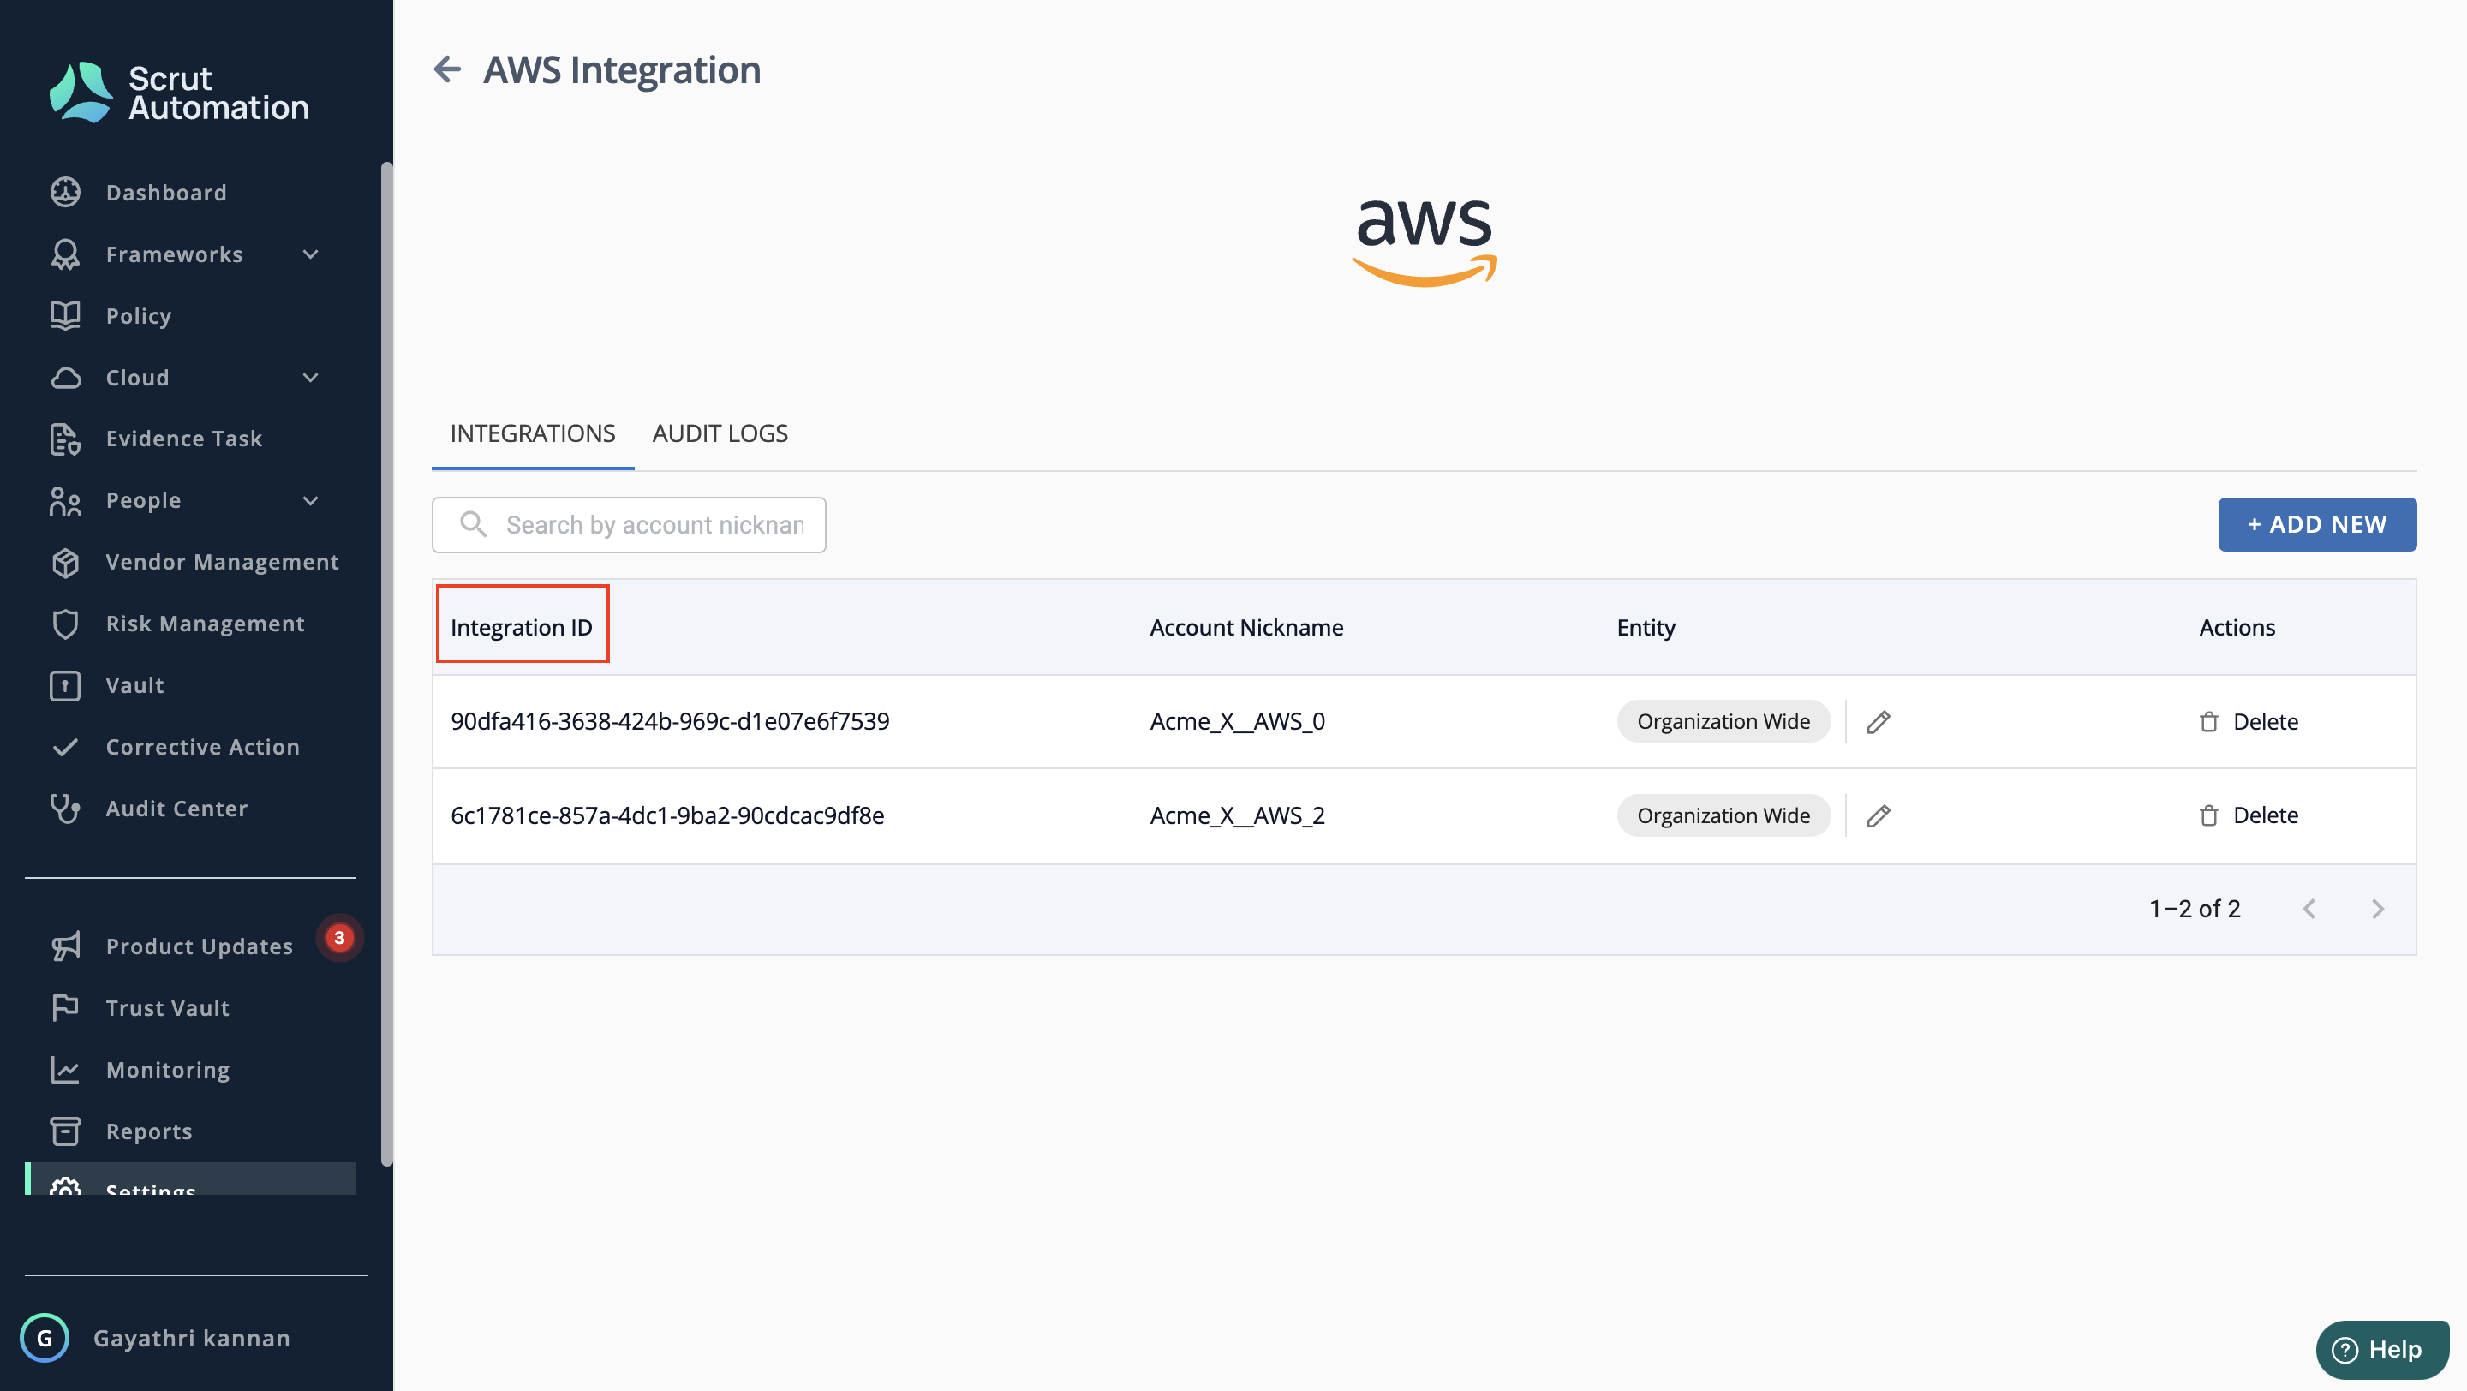Click the Acme_X__AWS_0 nickname cell
Image resolution: width=2467 pixels, height=1391 pixels.
(x=1236, y=721)
